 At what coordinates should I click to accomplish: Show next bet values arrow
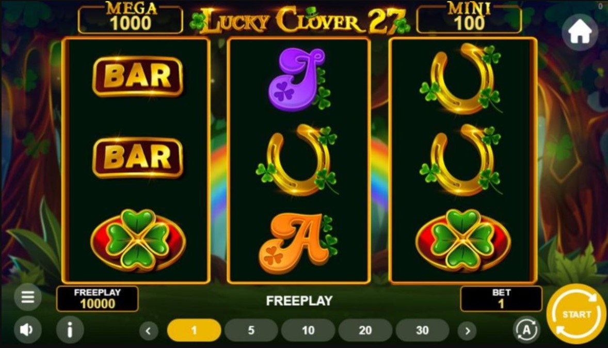coord(467,330)
